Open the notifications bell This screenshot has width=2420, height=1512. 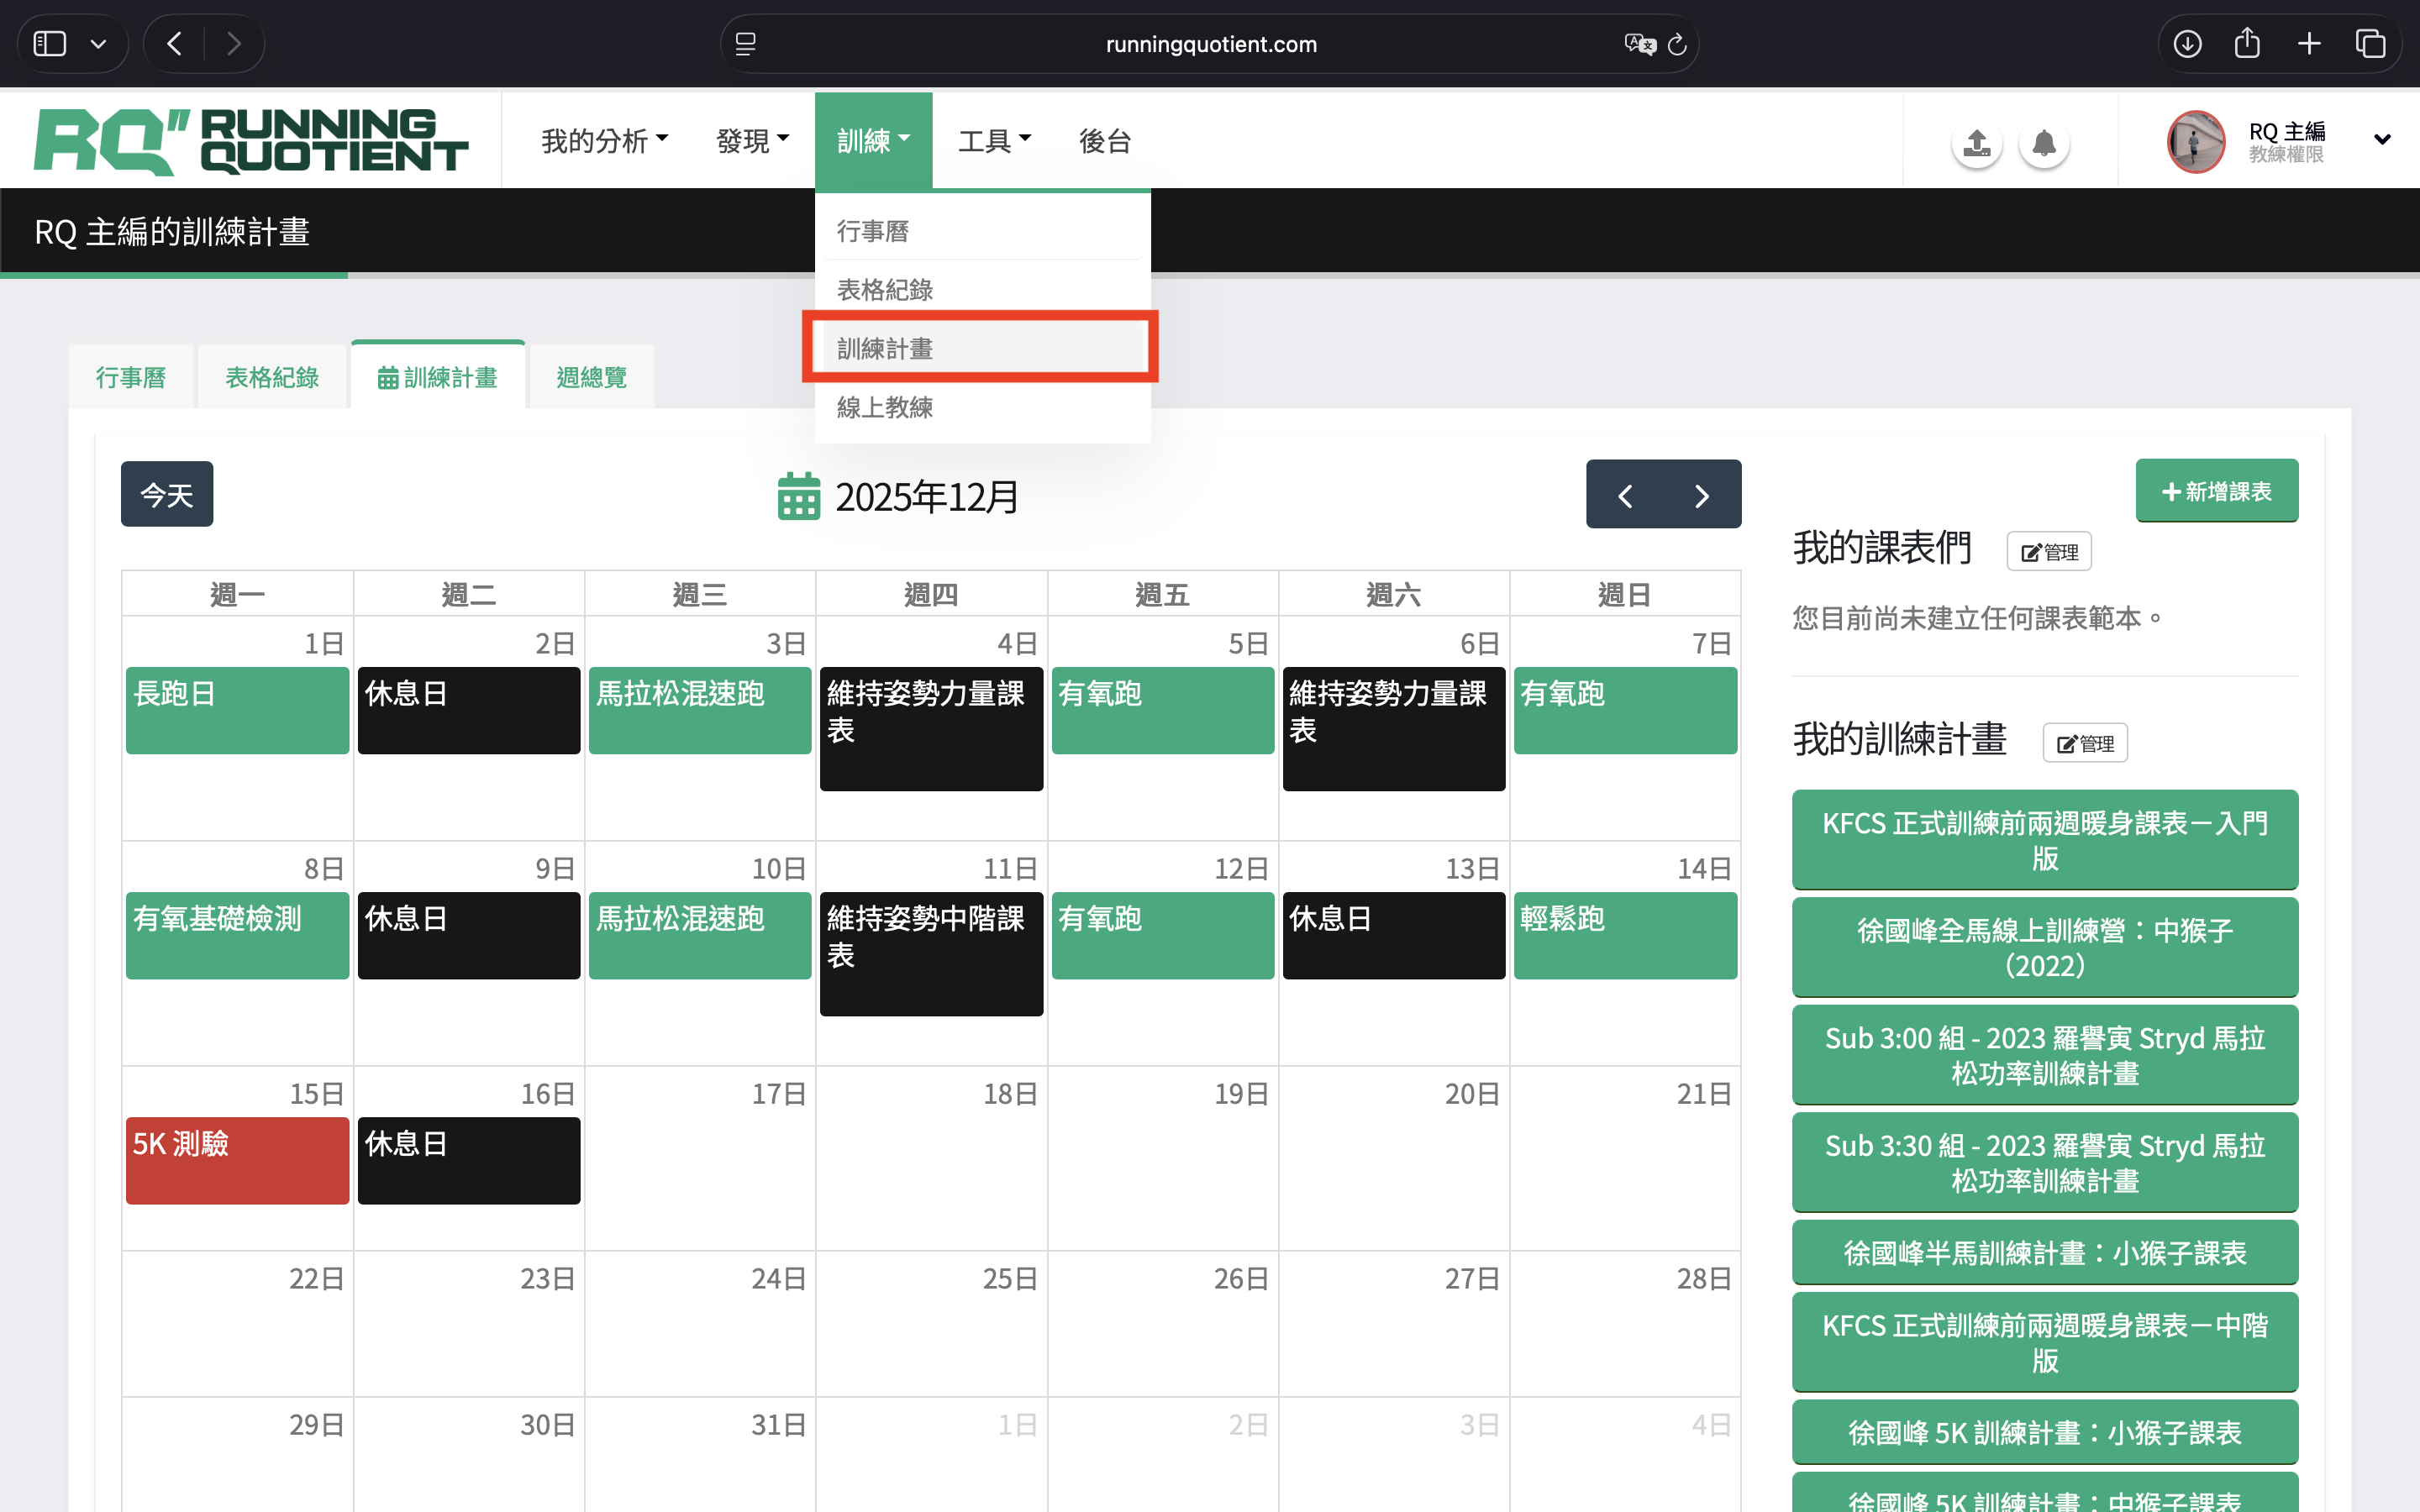(x=2044, y=143)
